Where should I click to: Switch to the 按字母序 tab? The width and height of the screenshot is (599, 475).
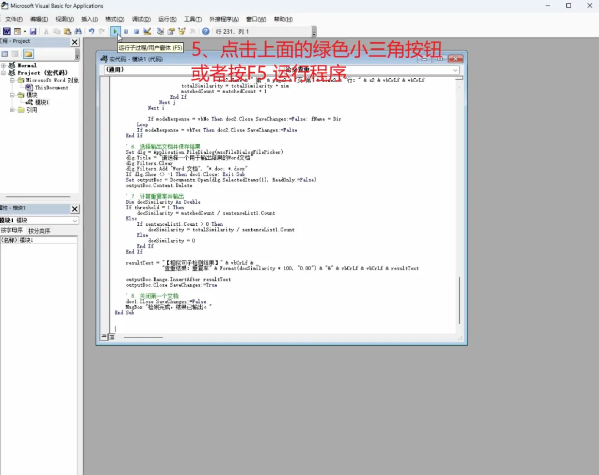12,230
